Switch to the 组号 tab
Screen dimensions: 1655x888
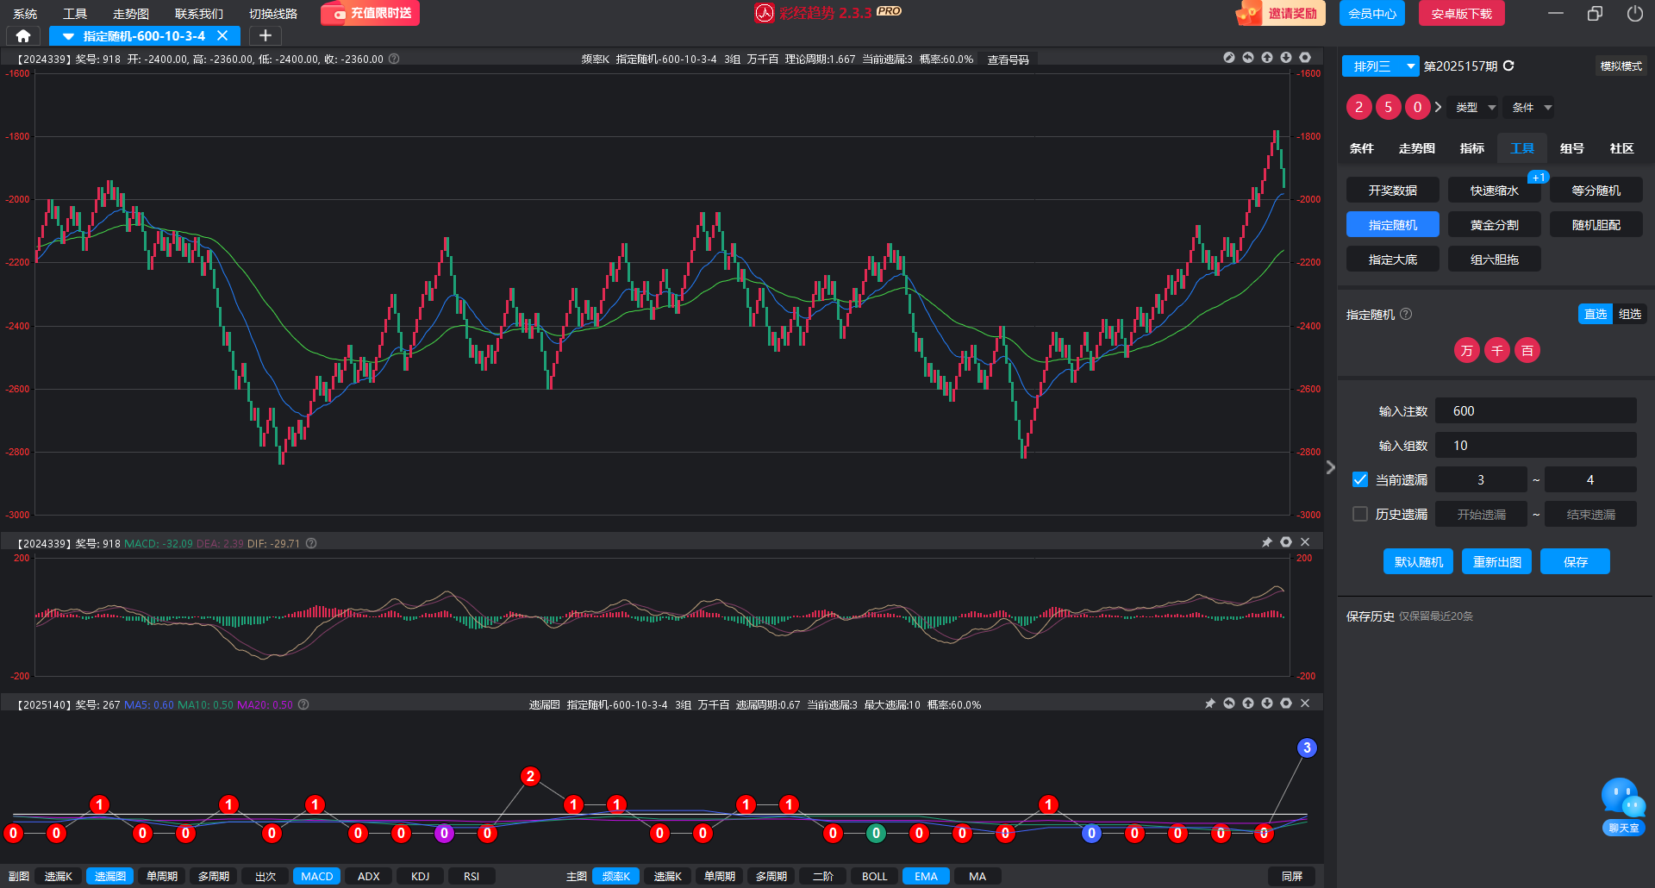point(1572,148)
